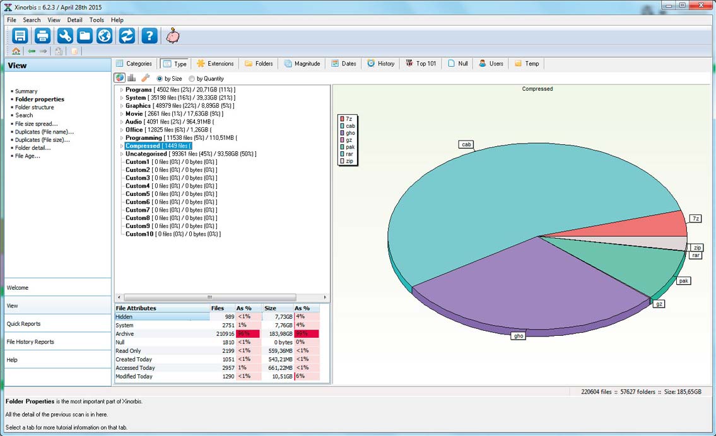This screenshot has width=716, height=436.
Task: Open the File menu
Action: pos(11,20)
